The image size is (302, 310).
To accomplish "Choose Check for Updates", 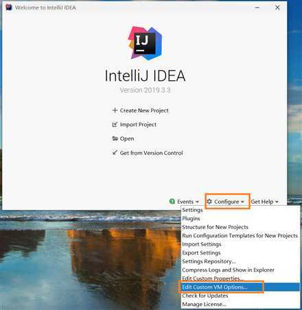I will 240,296.
